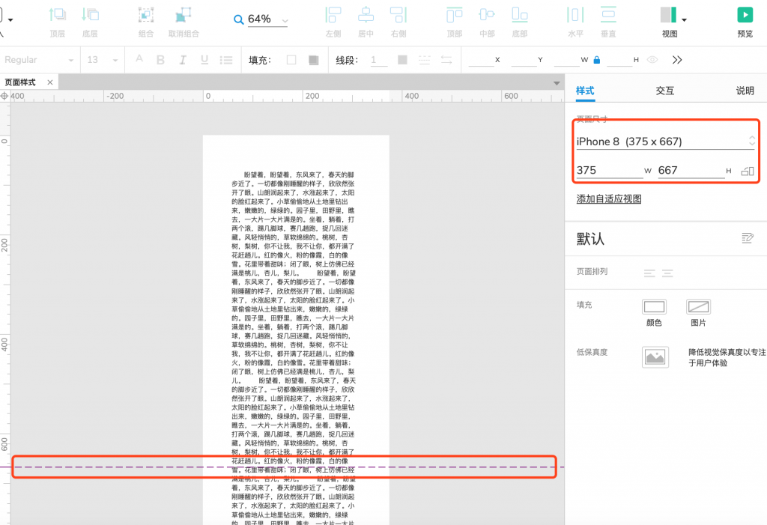This screenshot has height=525, width=767.
Task: Click the 添加自适应视图 link
Action: pos(608,198)
